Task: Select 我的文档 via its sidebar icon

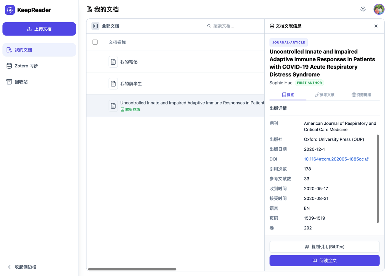Action: (9, 50)
